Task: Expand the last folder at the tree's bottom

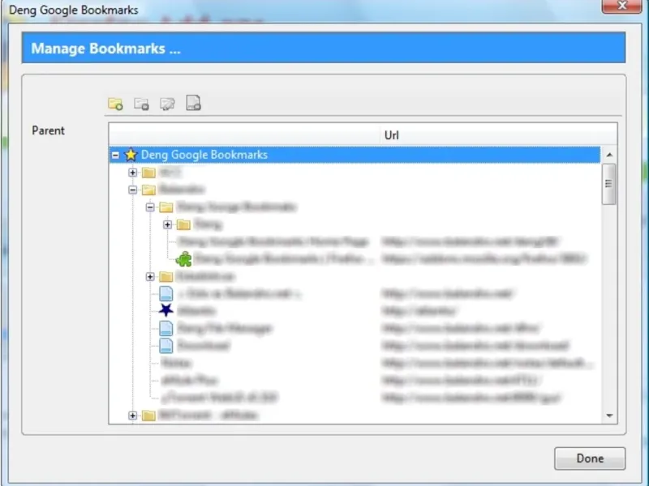Action: 132,416
